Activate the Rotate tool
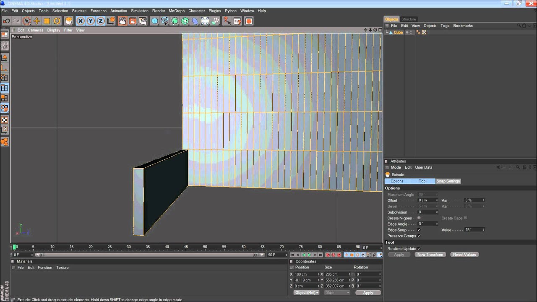Viewport: 537px width, 302px height. coord(57,21)
